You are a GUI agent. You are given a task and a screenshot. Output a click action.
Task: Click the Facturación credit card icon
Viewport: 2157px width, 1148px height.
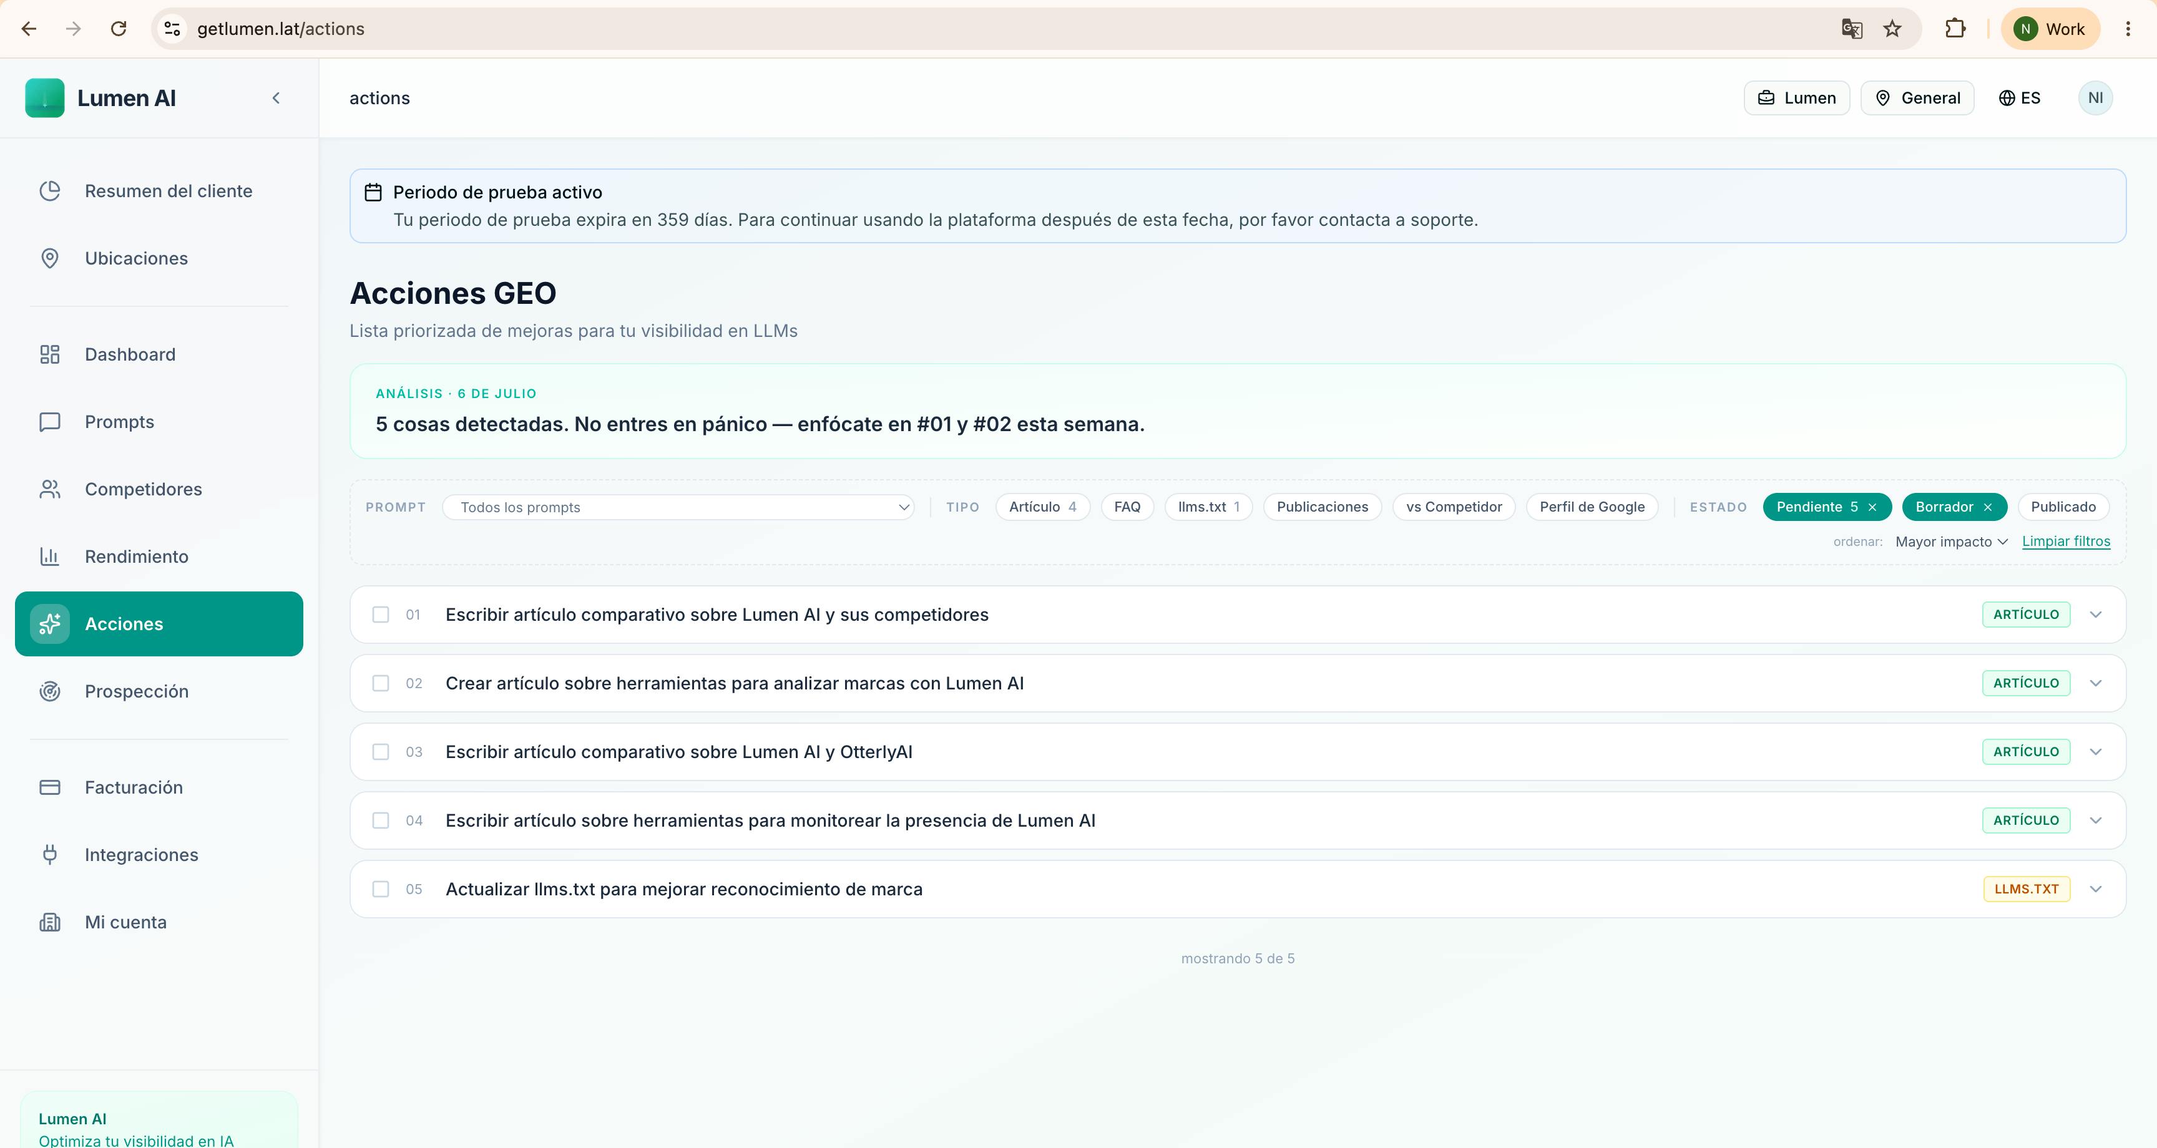click(x=50, y=788)
